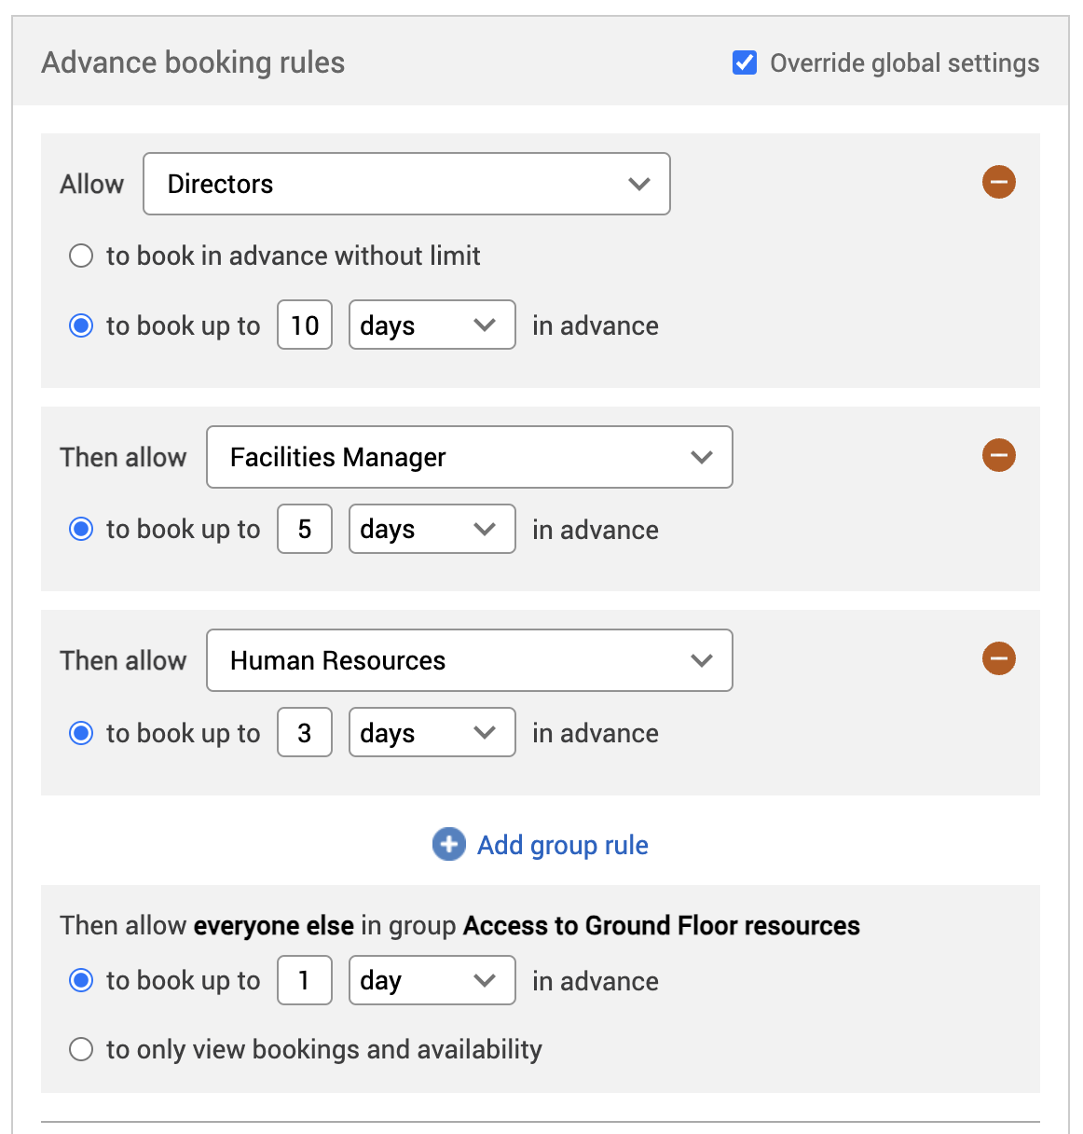This screenshot has height=1134, width=1083.
Task: Select Directors book up to radio option
Action: coord(81,325)
